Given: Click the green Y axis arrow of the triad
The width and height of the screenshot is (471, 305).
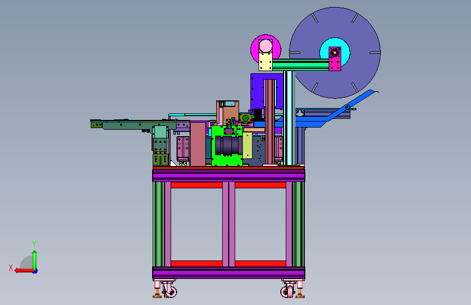Looking at the screenshot, I should (x=35, y=260).
